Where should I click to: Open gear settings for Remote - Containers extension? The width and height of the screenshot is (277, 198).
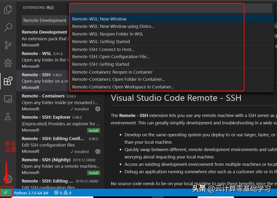click(x=98, y=109)
